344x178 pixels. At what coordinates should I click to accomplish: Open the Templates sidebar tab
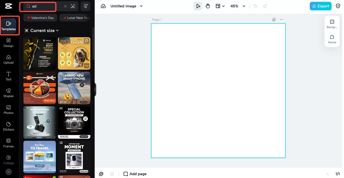(9, 26)
